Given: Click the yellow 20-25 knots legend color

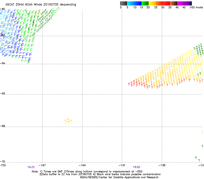Looking at the screenshot, I should [x=152, y=3].
